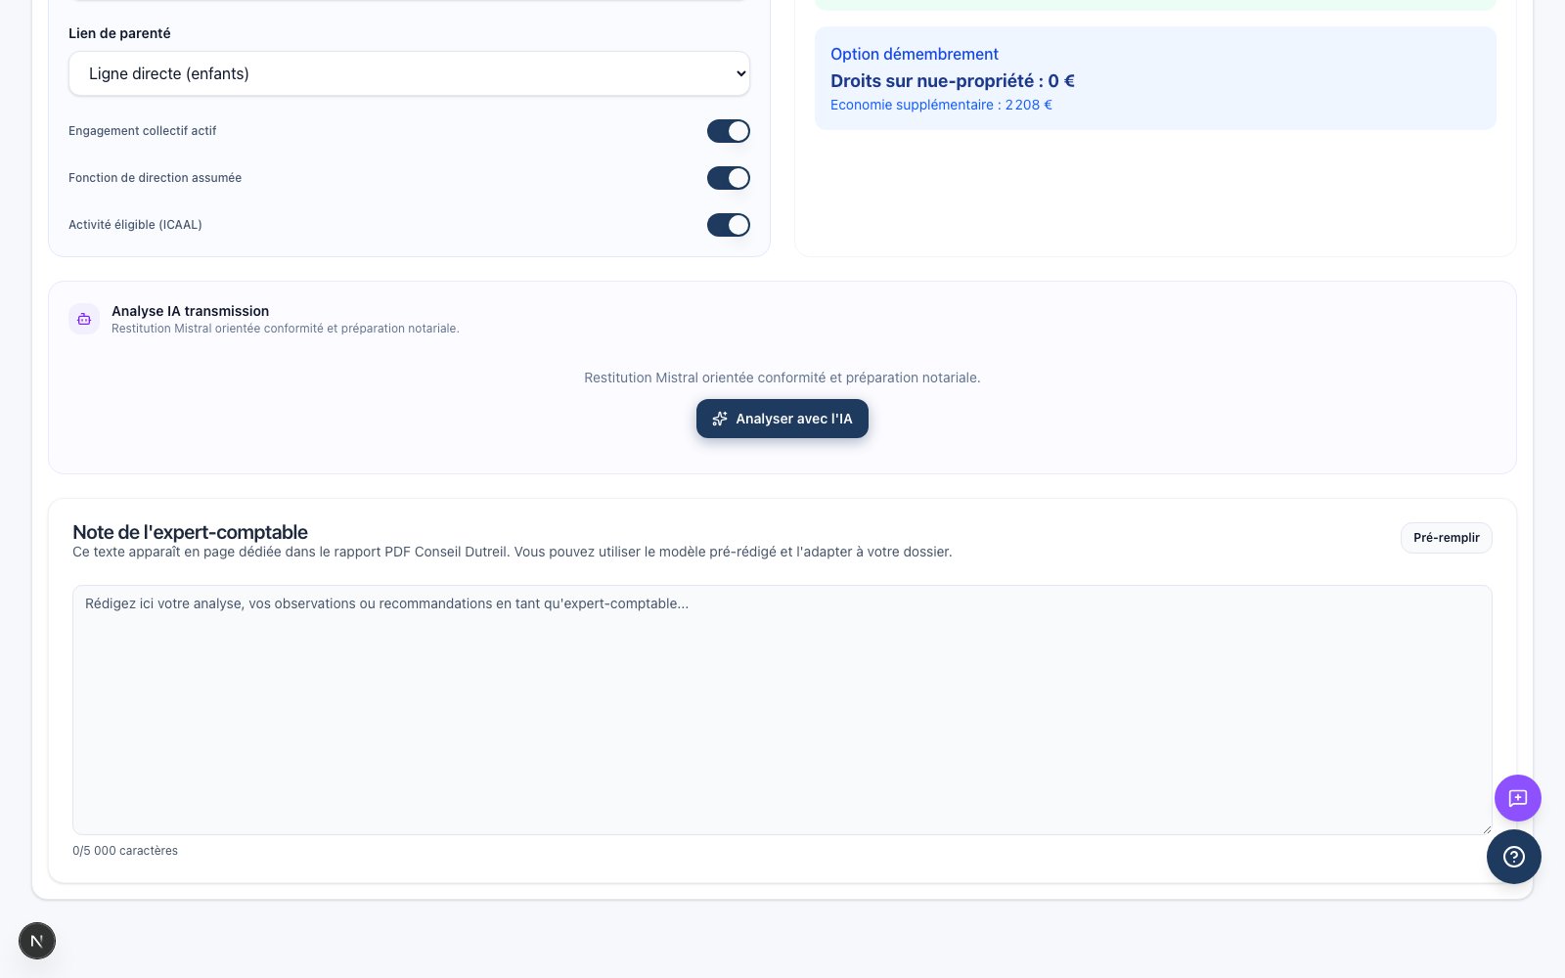Click the Next.js dev tools badge
This screenshot has width=1565, height=978.
tap(37, 941)
